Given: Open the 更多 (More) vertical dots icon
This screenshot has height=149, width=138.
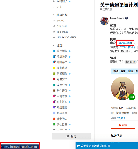Looking at the screenshot, I should pos(54,7).
